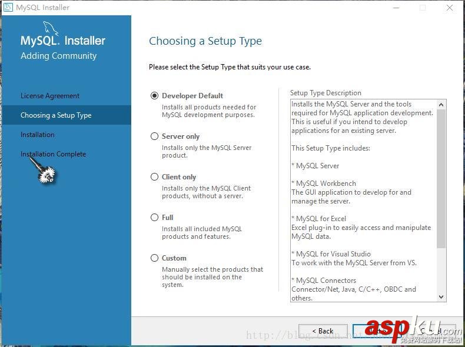465x347 pixels.
Task: Go to the Installation step
Action: coord(37,135)
